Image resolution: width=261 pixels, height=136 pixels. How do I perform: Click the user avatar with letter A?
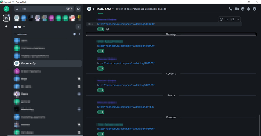(6, 9)
